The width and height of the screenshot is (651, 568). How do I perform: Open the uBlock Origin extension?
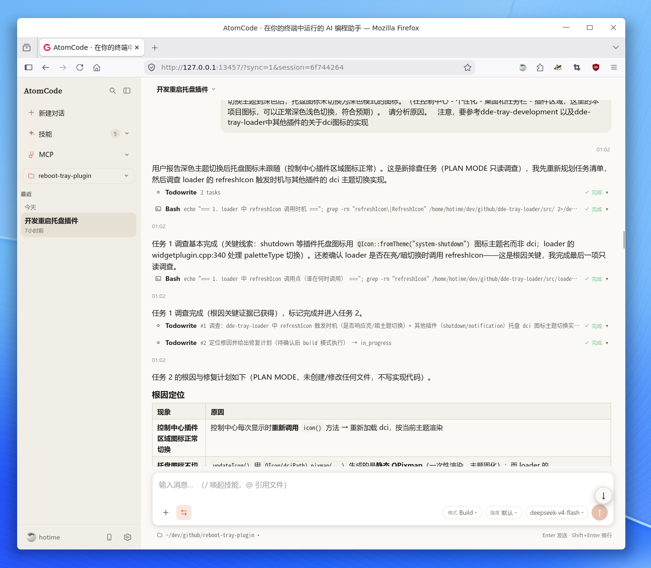[x=596, y=67]
